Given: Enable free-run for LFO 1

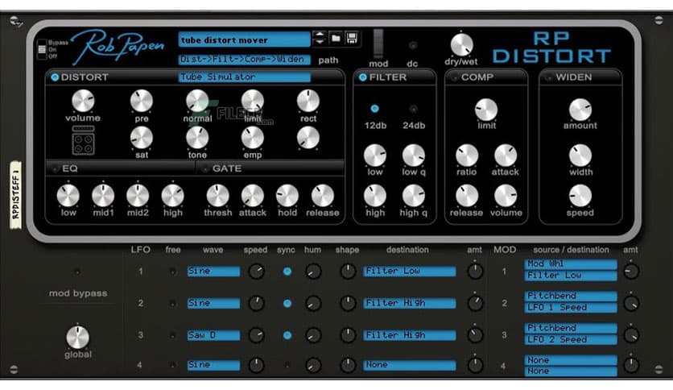Looking at the screenshot, I should 172,272.
